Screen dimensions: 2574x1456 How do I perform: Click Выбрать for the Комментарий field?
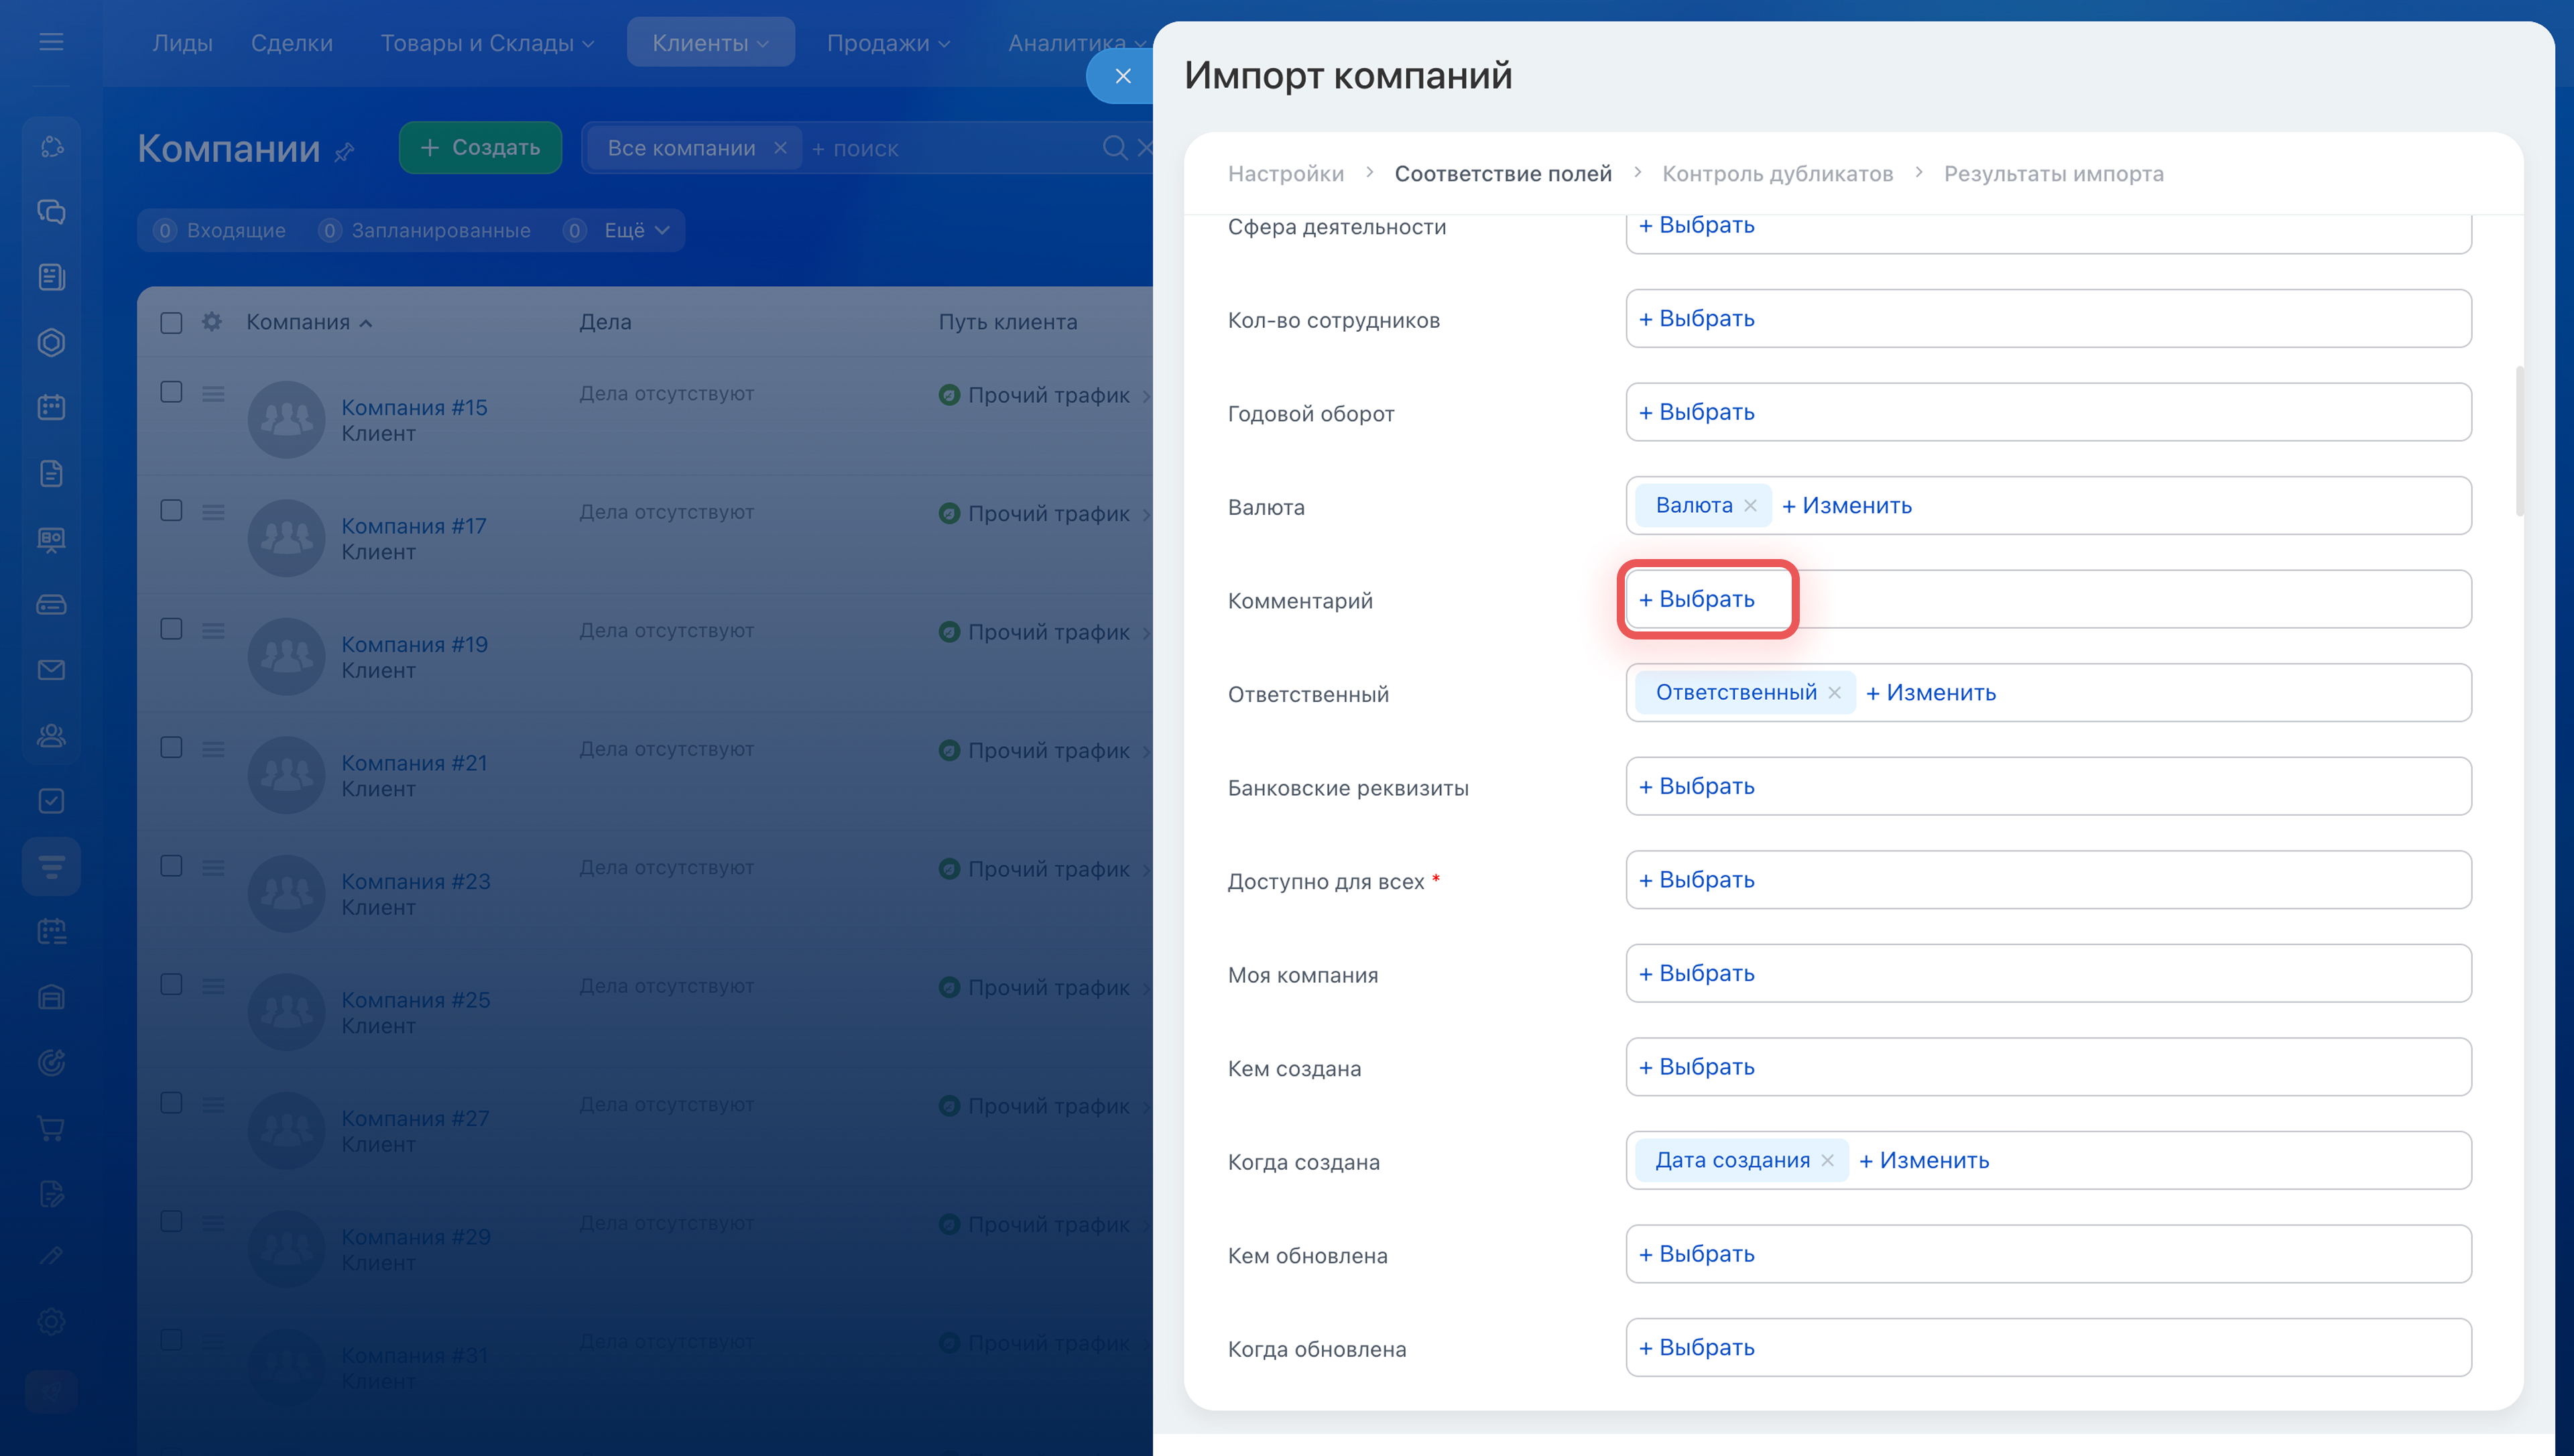[x=1697, y=599]
